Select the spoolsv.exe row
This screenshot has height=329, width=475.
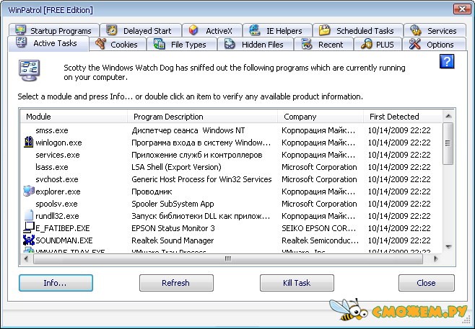(231, 204)
